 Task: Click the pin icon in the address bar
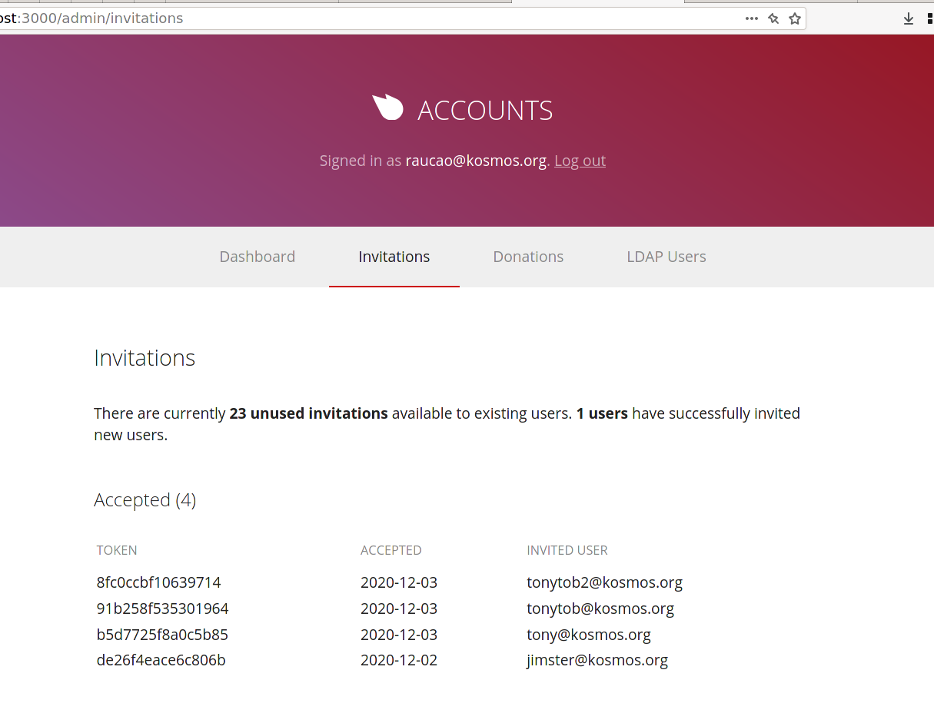pyautogui.click(x=773, y=18)
